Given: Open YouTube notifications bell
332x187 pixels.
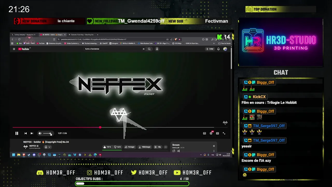Looking at the screenshot, I should [218, 49].
